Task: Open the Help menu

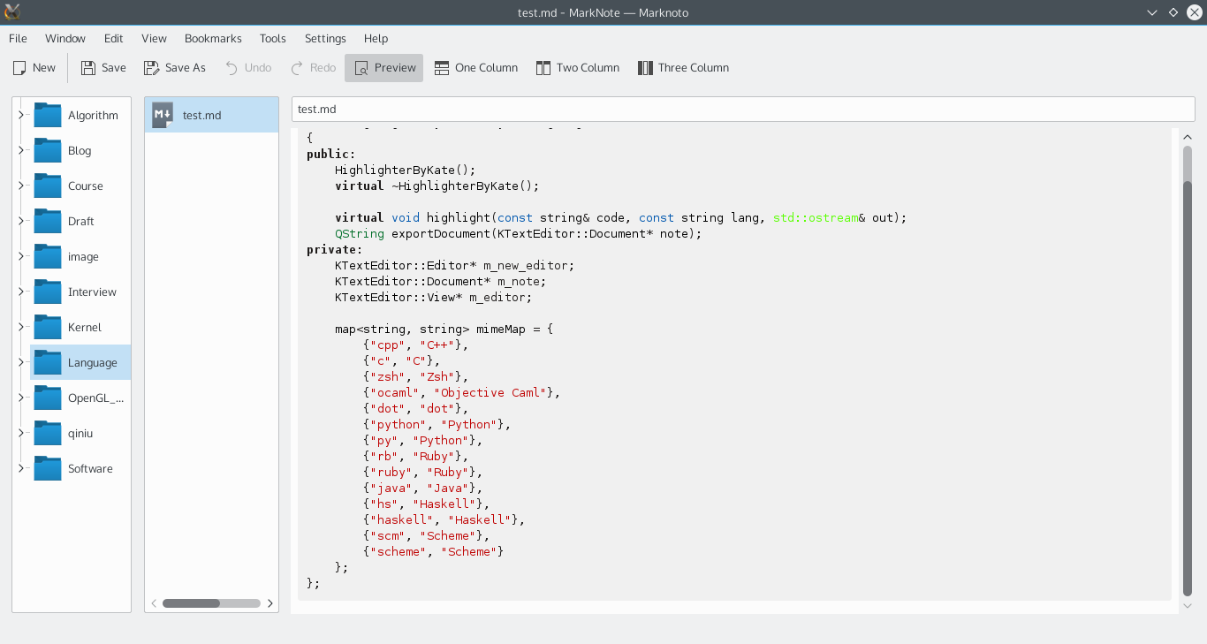Action: [376, 38]
